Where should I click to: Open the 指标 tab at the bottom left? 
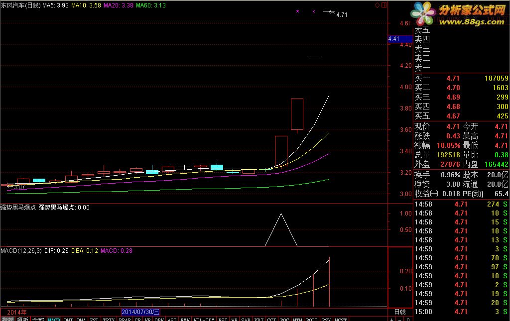click(7, 320)
